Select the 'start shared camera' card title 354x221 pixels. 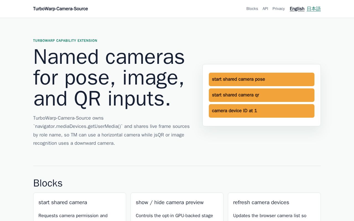pyautogui.click(x=63, y=202)
